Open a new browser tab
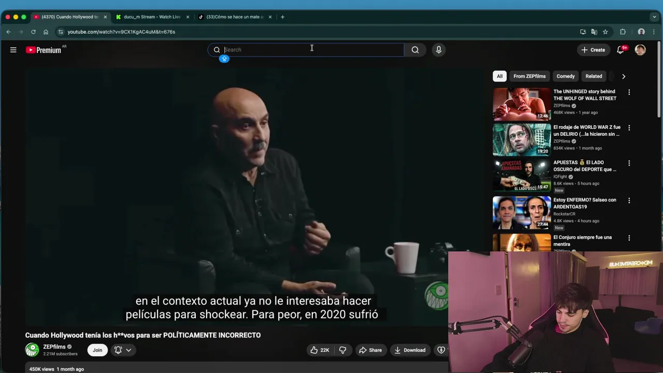The width and height of the screenshot is (663, 373). 282,17
